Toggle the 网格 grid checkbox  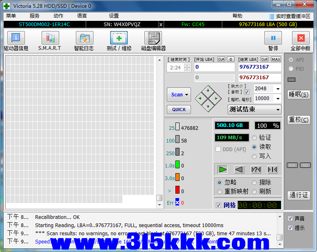pos(219,205)
